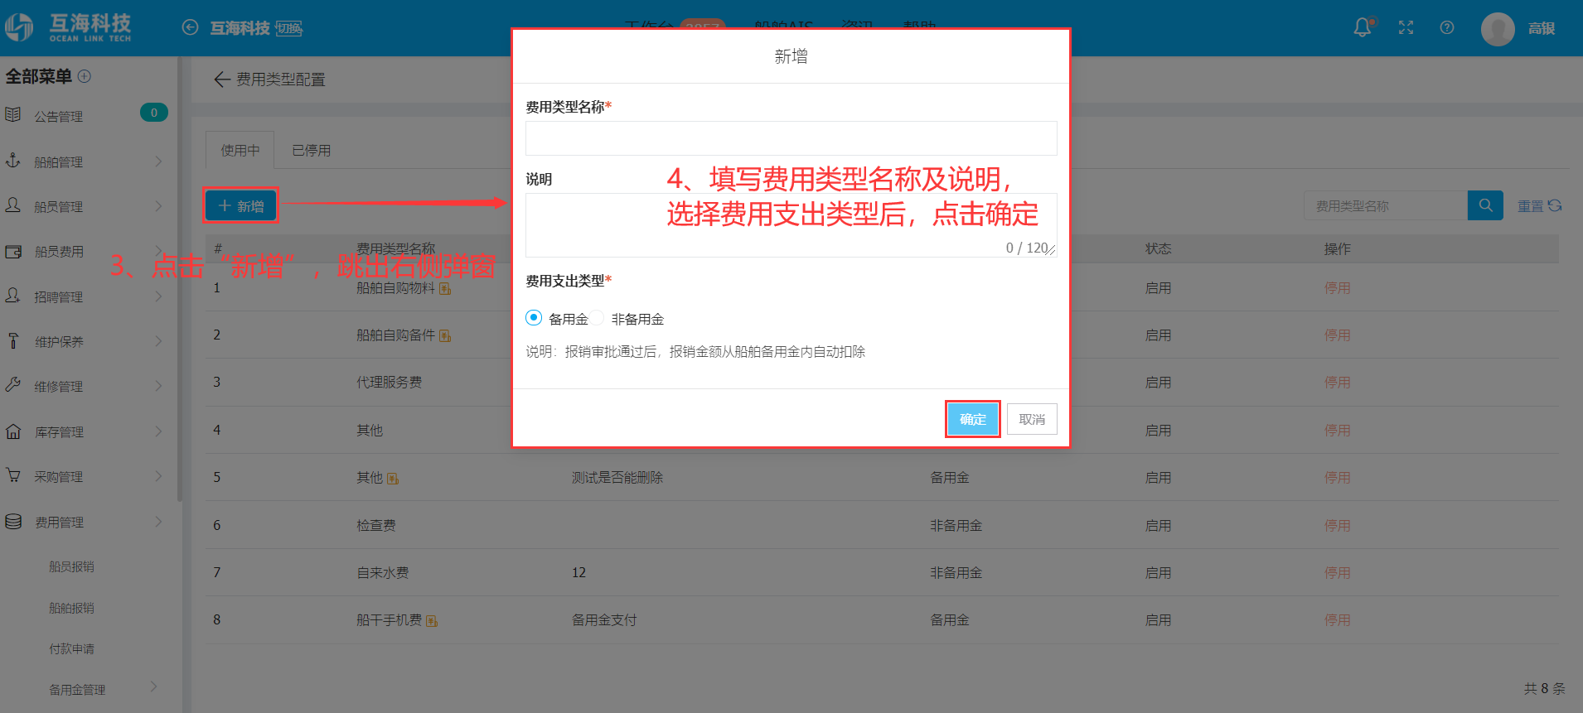Click the 重置 reset link
The width and height of the screenshot is (1583, 713).
(x=1530, y=206)
